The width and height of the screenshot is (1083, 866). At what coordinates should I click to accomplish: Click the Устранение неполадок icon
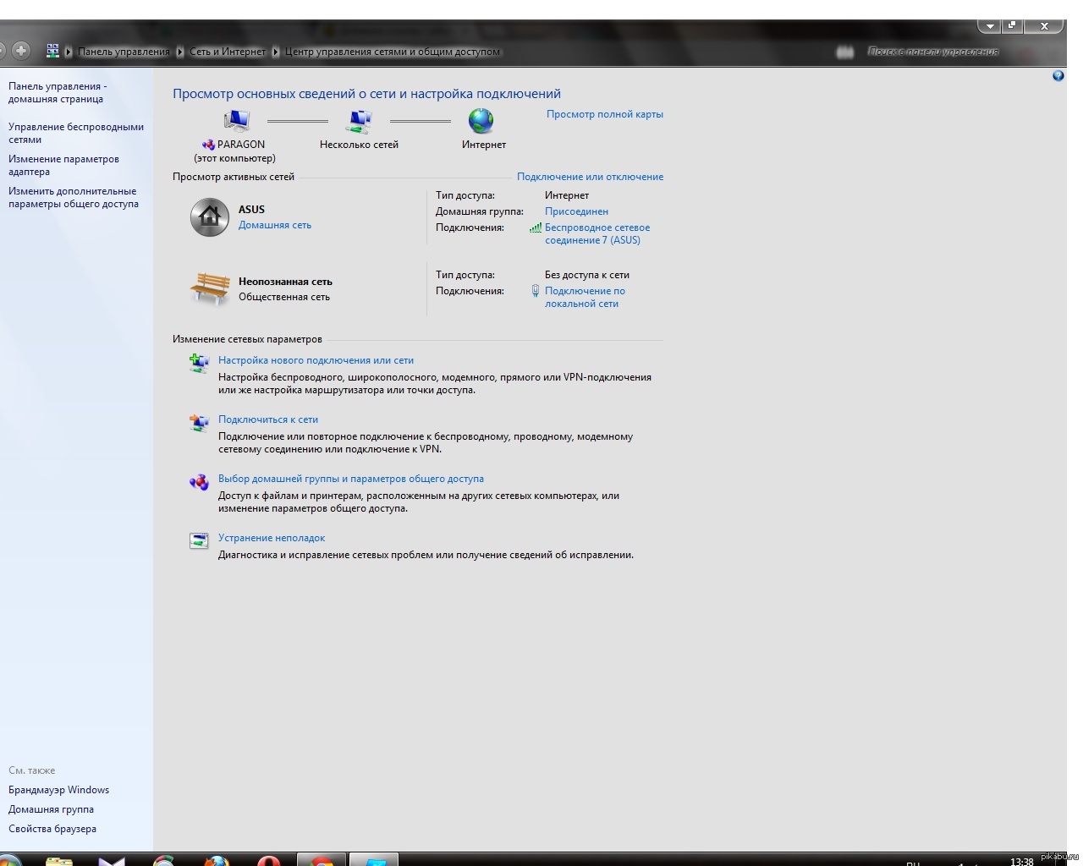click(x=199, y=540)
